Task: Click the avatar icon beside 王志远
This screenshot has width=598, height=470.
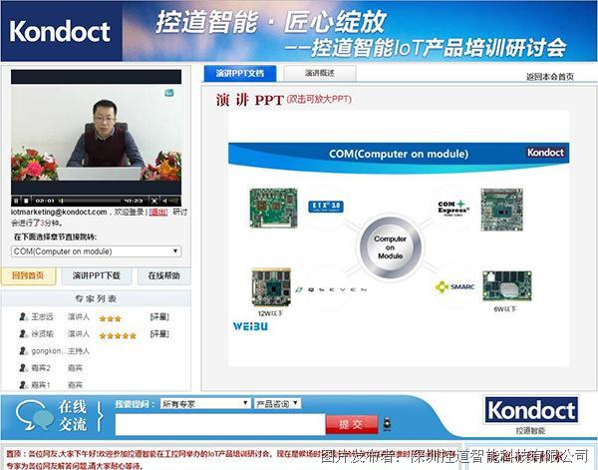Action: click(22, 317)
